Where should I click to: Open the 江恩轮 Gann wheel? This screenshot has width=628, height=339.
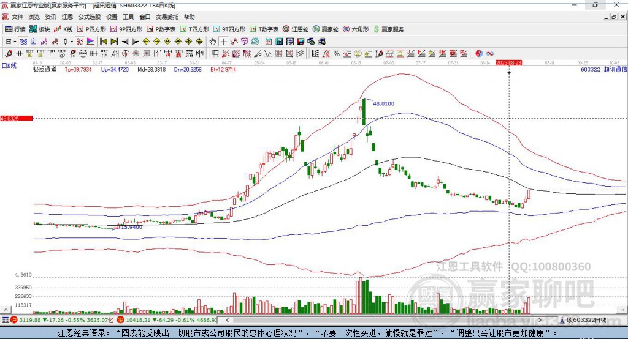point(296,29)
